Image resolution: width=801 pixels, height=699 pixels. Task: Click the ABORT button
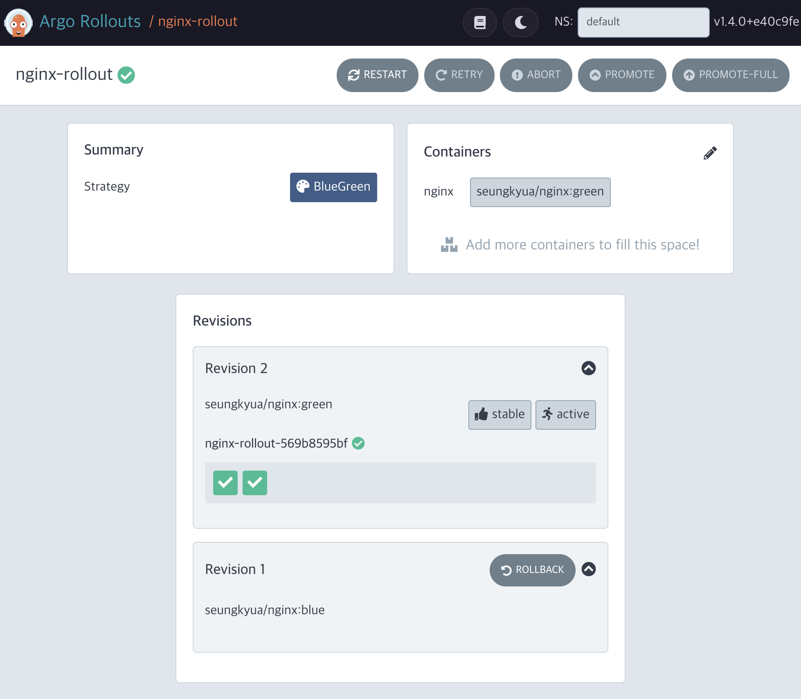[x=535, y=75]
